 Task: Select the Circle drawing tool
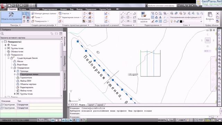click(x=128, y=17)
